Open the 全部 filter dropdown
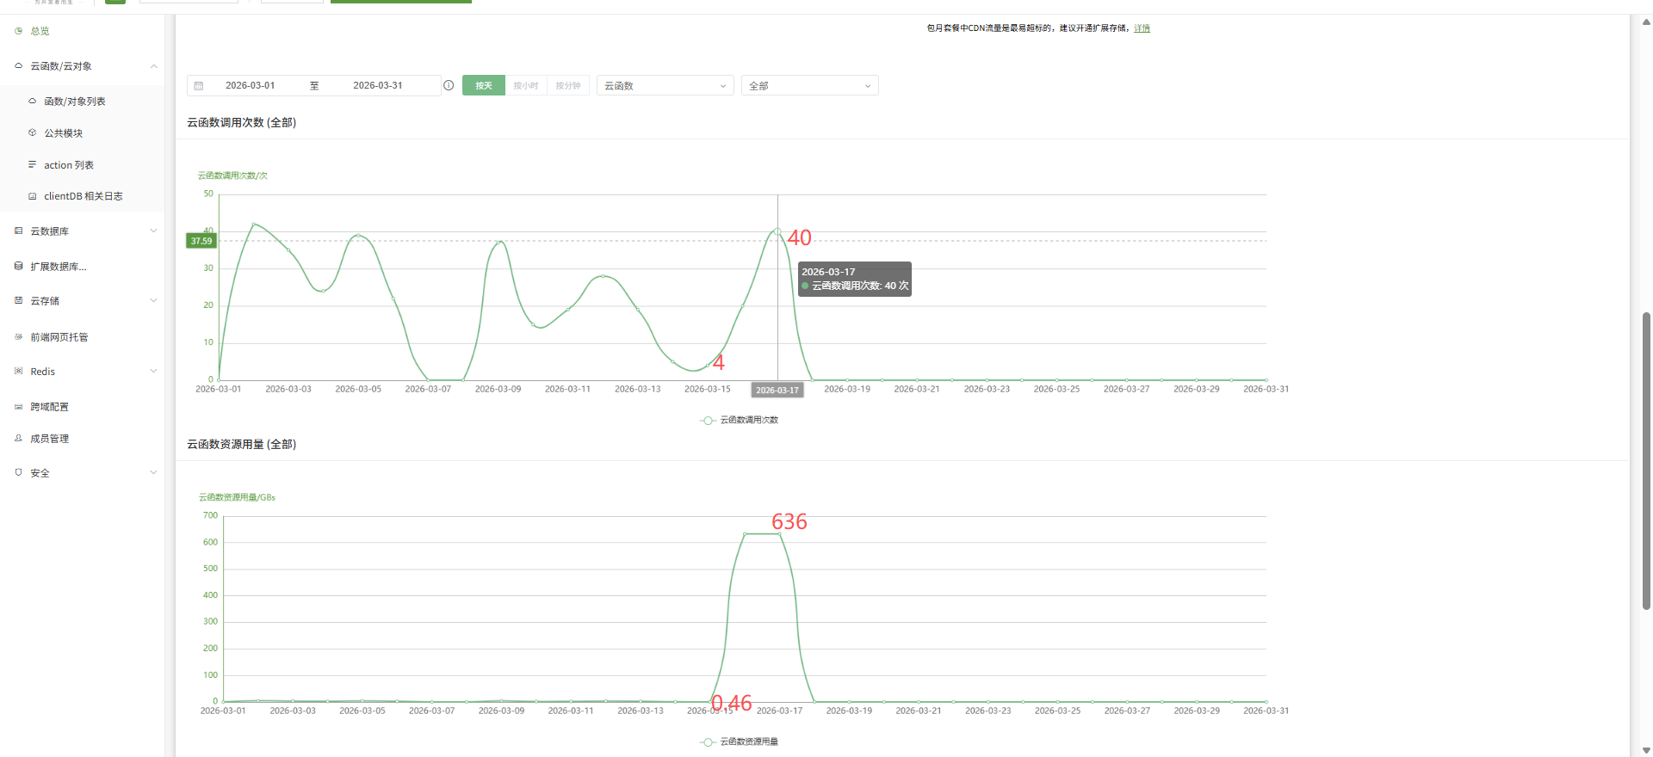Viewport: 1653px width, 757px height. coord(809,86)
